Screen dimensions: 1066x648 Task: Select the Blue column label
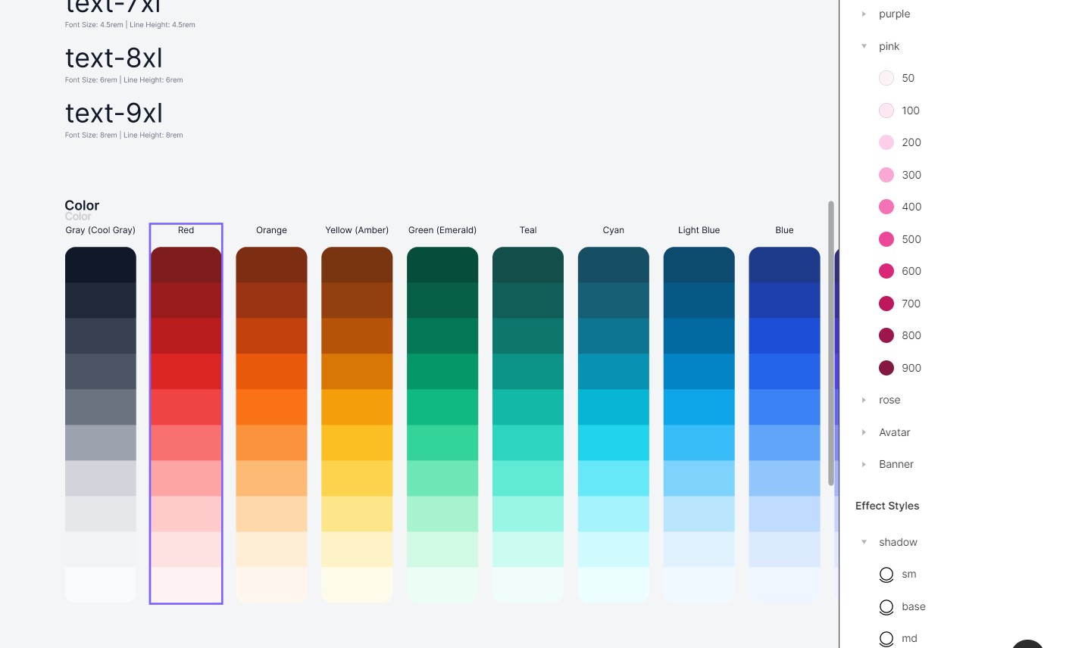click(x=785, y=230)
